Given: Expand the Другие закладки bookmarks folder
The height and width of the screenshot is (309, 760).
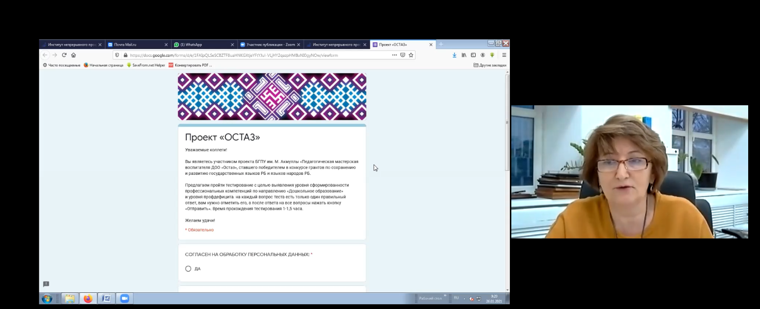Looking at the screenshot, I should 490,65.
